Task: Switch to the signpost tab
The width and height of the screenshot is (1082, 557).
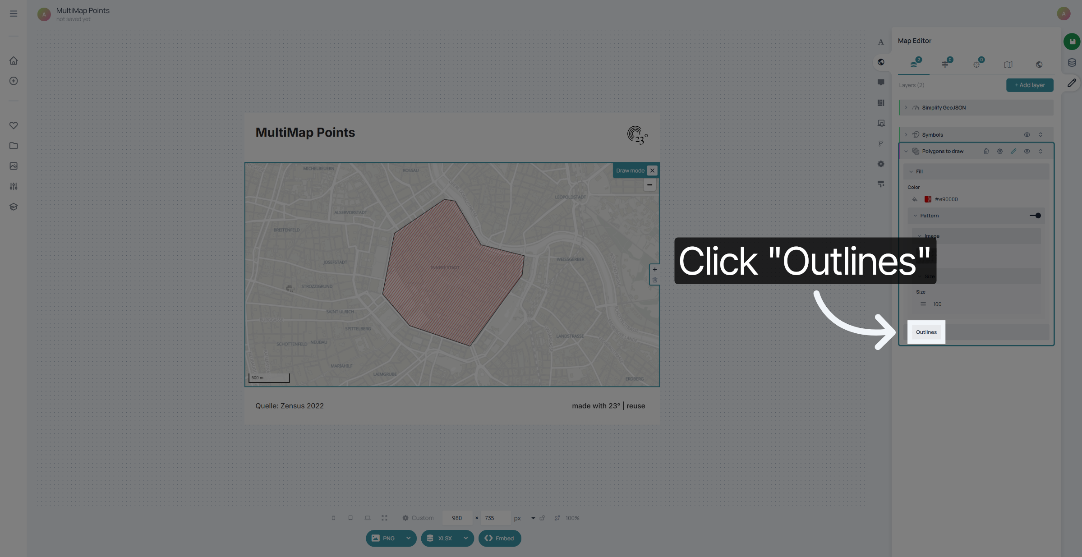Action: point(945,64)
